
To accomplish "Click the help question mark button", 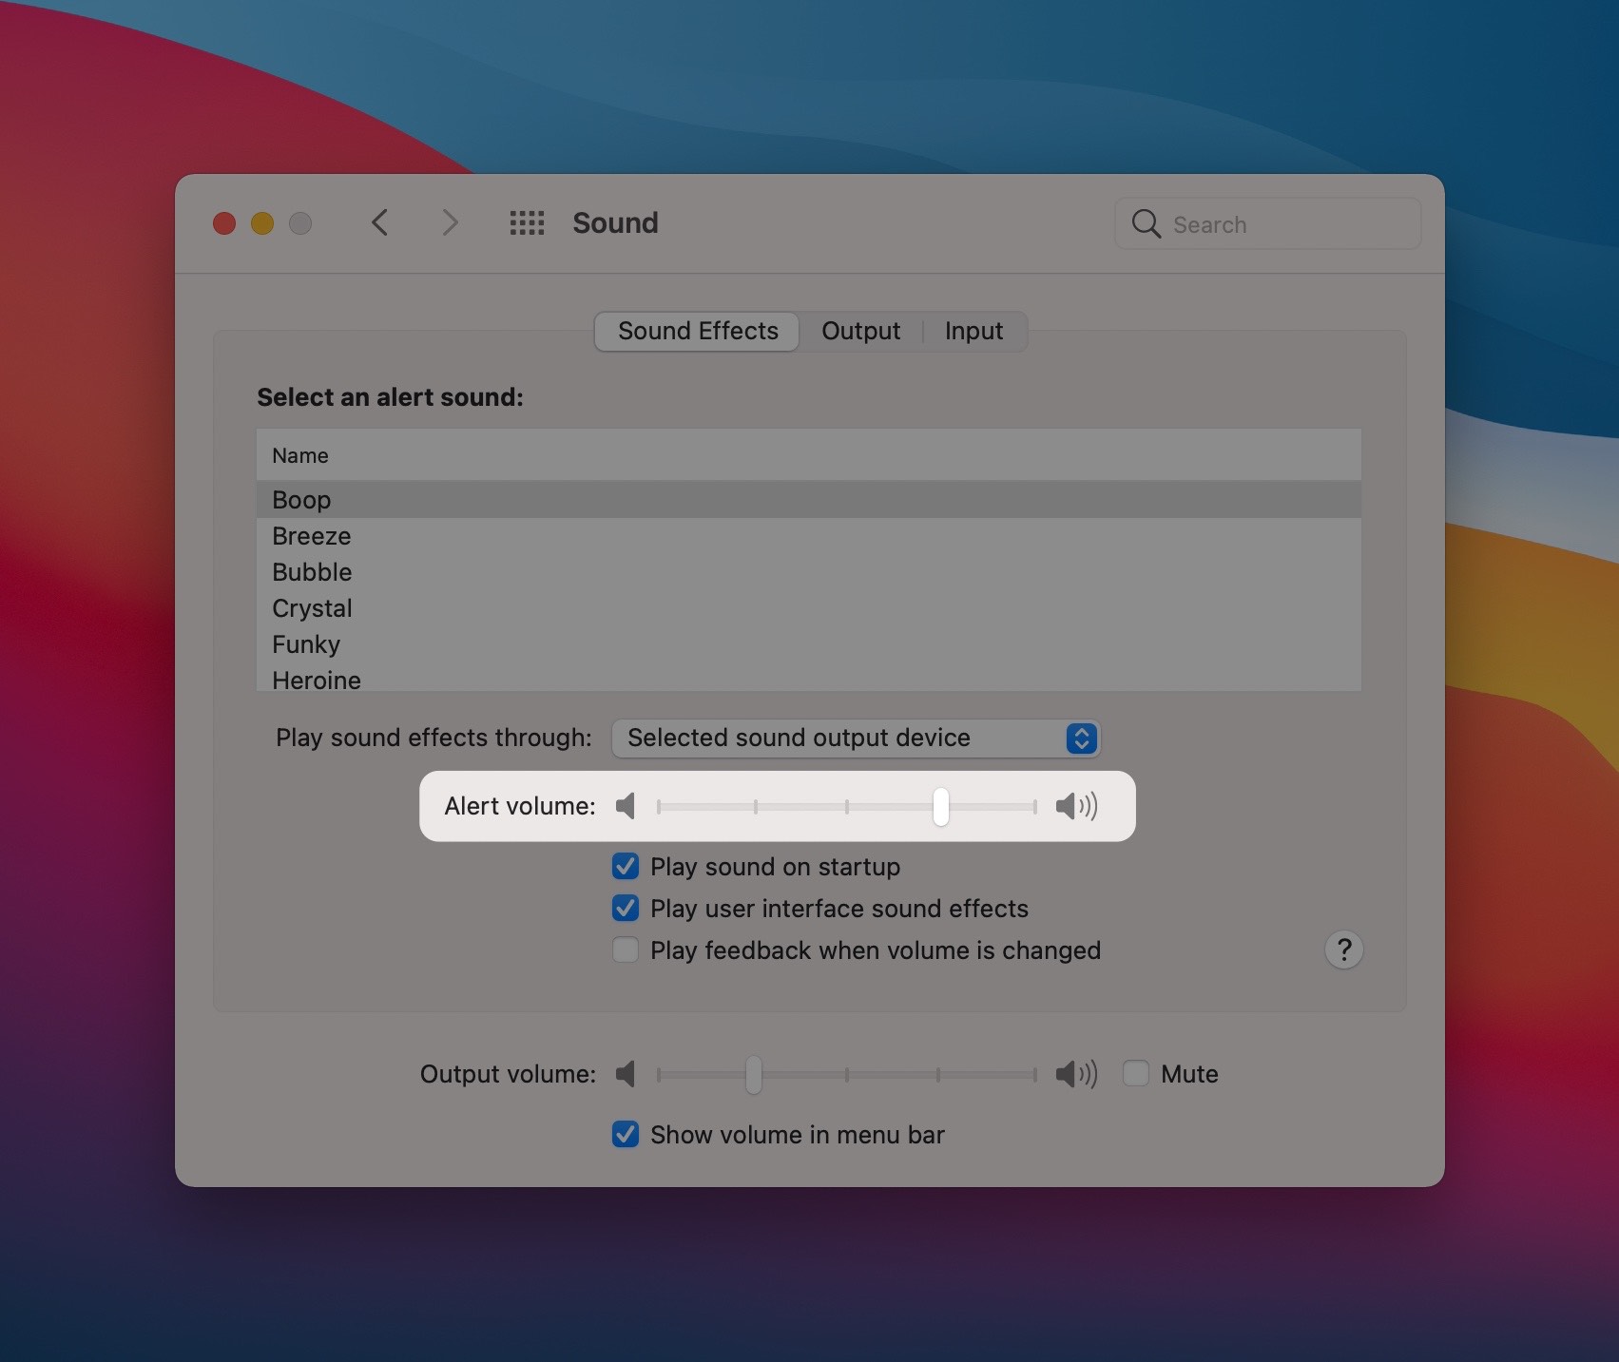I will [x=1343, y=950].
